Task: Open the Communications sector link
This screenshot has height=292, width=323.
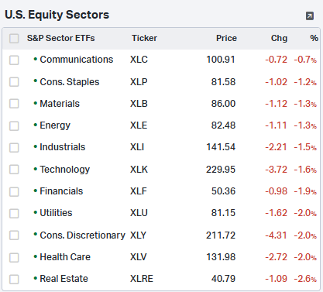Action: coord(77,60)
